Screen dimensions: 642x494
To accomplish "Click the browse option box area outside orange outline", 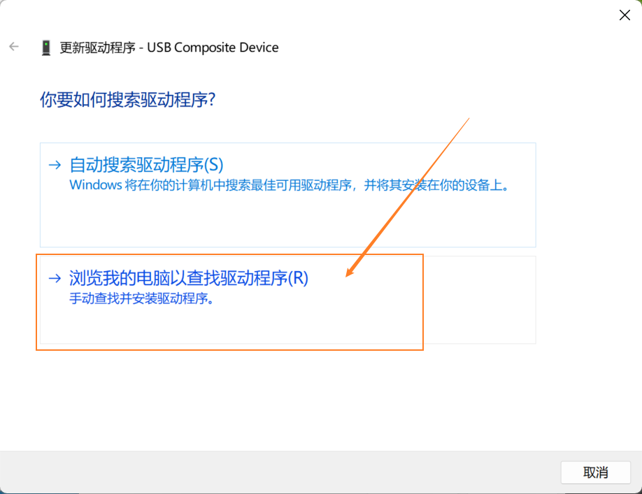I will [x=480, y=300].
